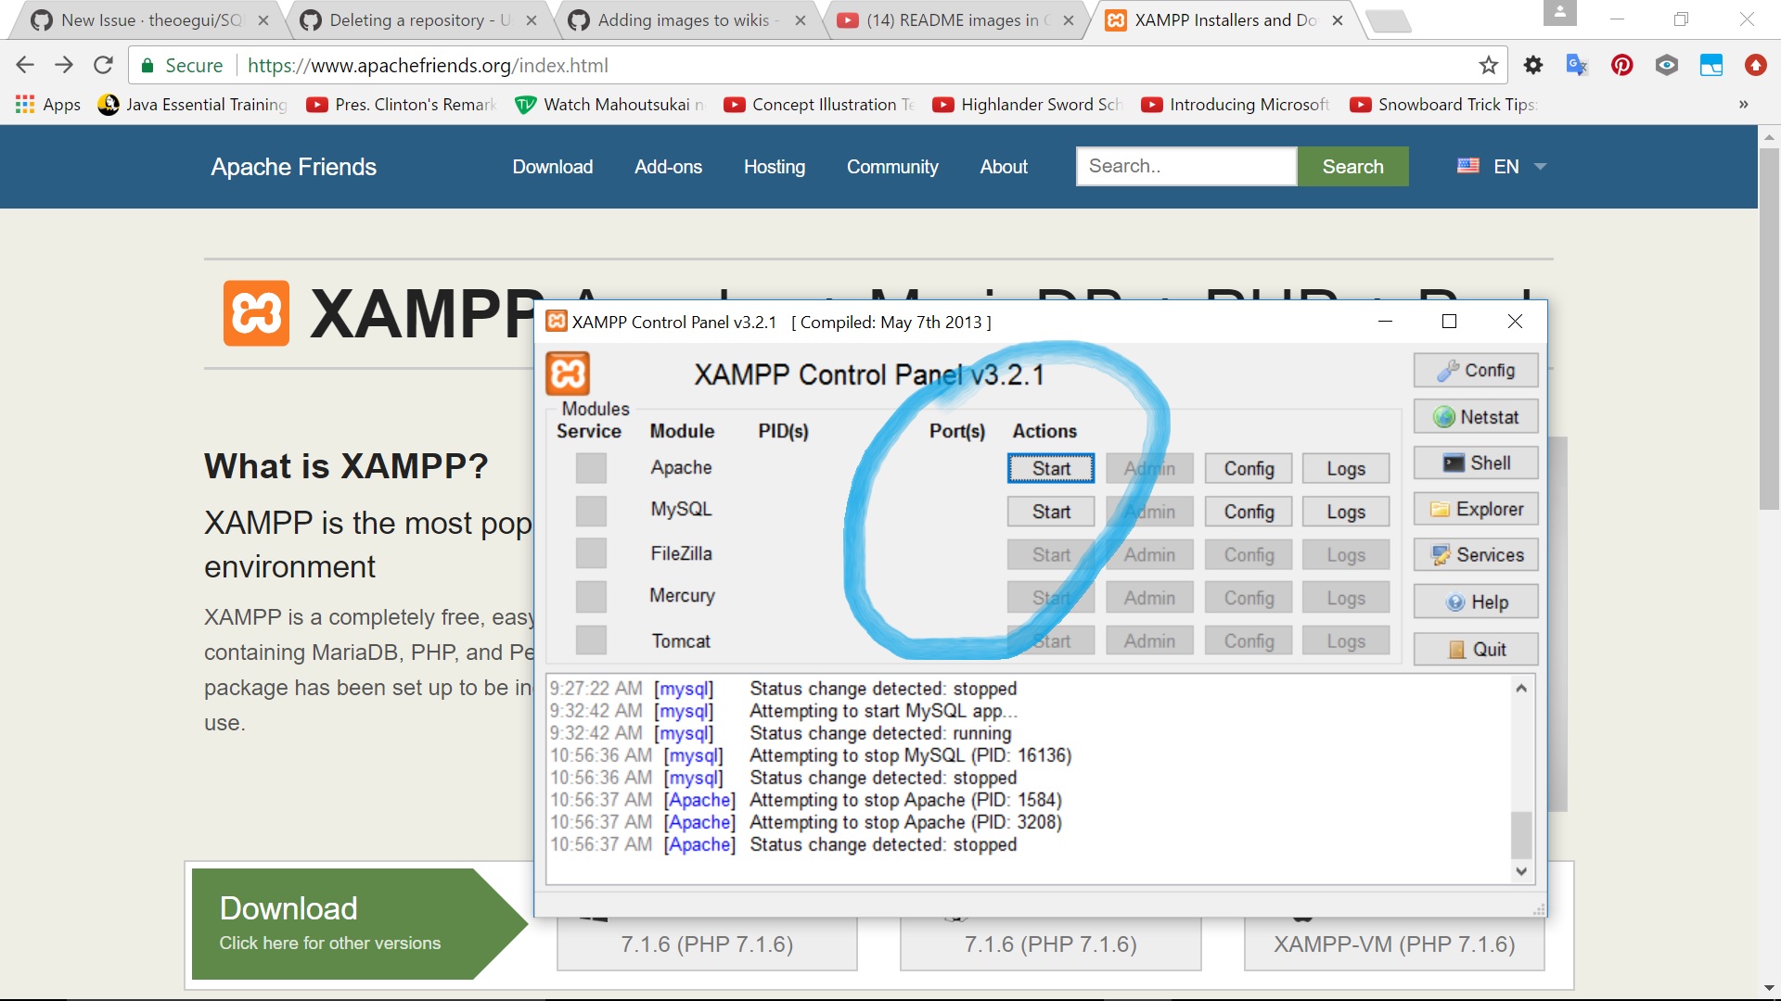Bookmark this page with the star icon

pos(1488,65)
